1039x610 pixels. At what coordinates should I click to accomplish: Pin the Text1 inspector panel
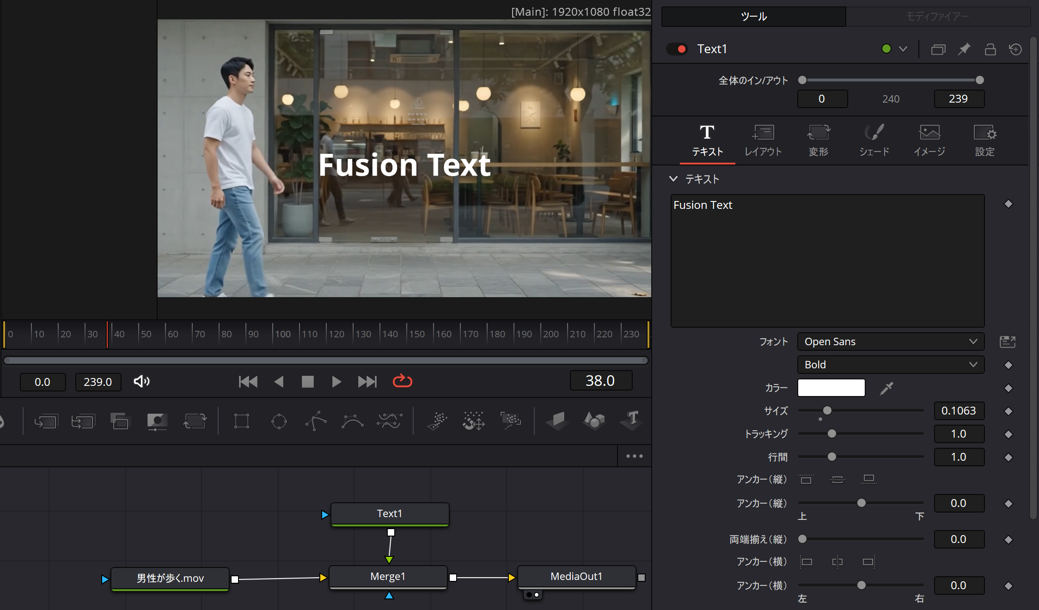coord(964,49)
